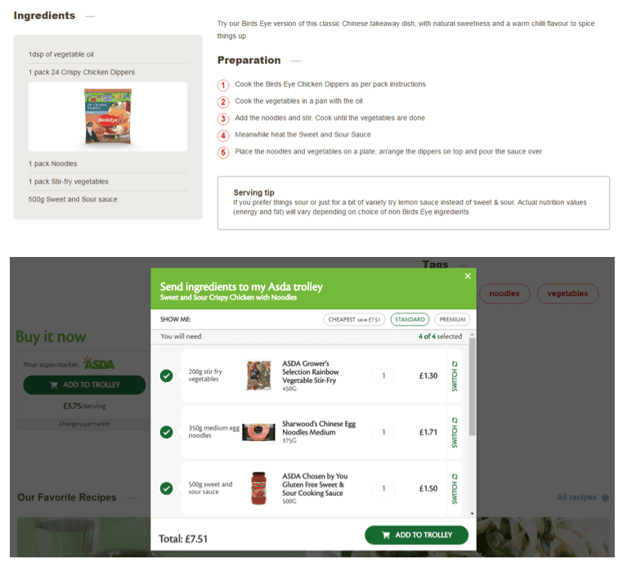Click Add to Trolley in popup footer
Image resolution: width=623 pixels, height=563 pixels.
(x=416, y=535)
